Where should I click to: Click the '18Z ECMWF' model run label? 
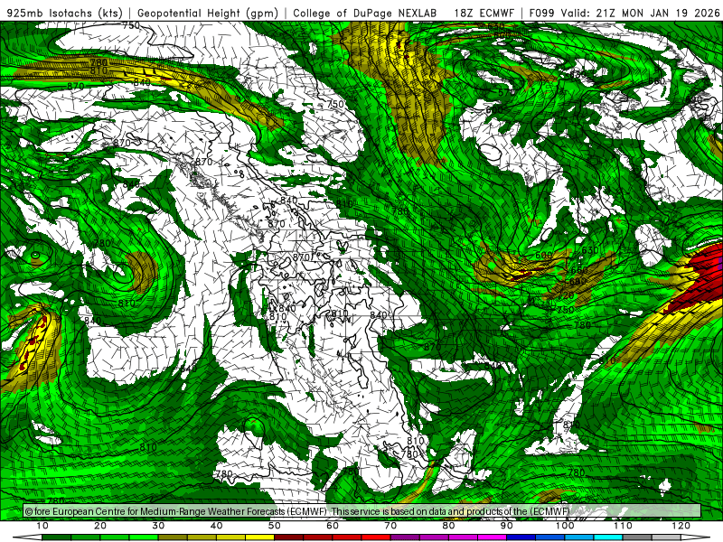tap(484, 13)
